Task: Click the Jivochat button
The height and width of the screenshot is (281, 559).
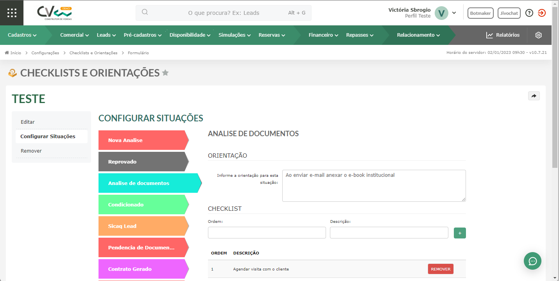Action: [x=509, y=13]
